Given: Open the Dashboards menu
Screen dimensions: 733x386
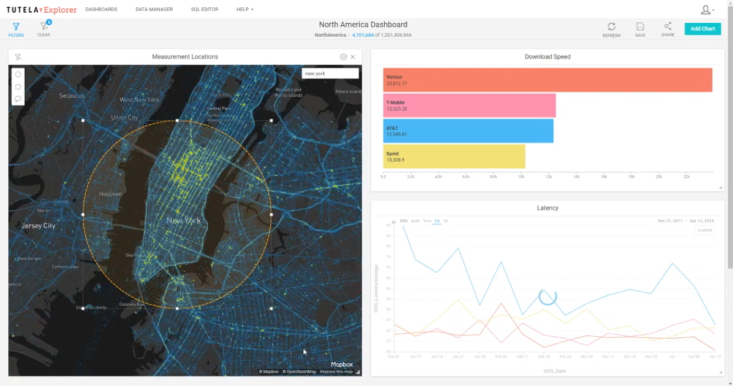Looking at the screenshot, I should (101, 10).
